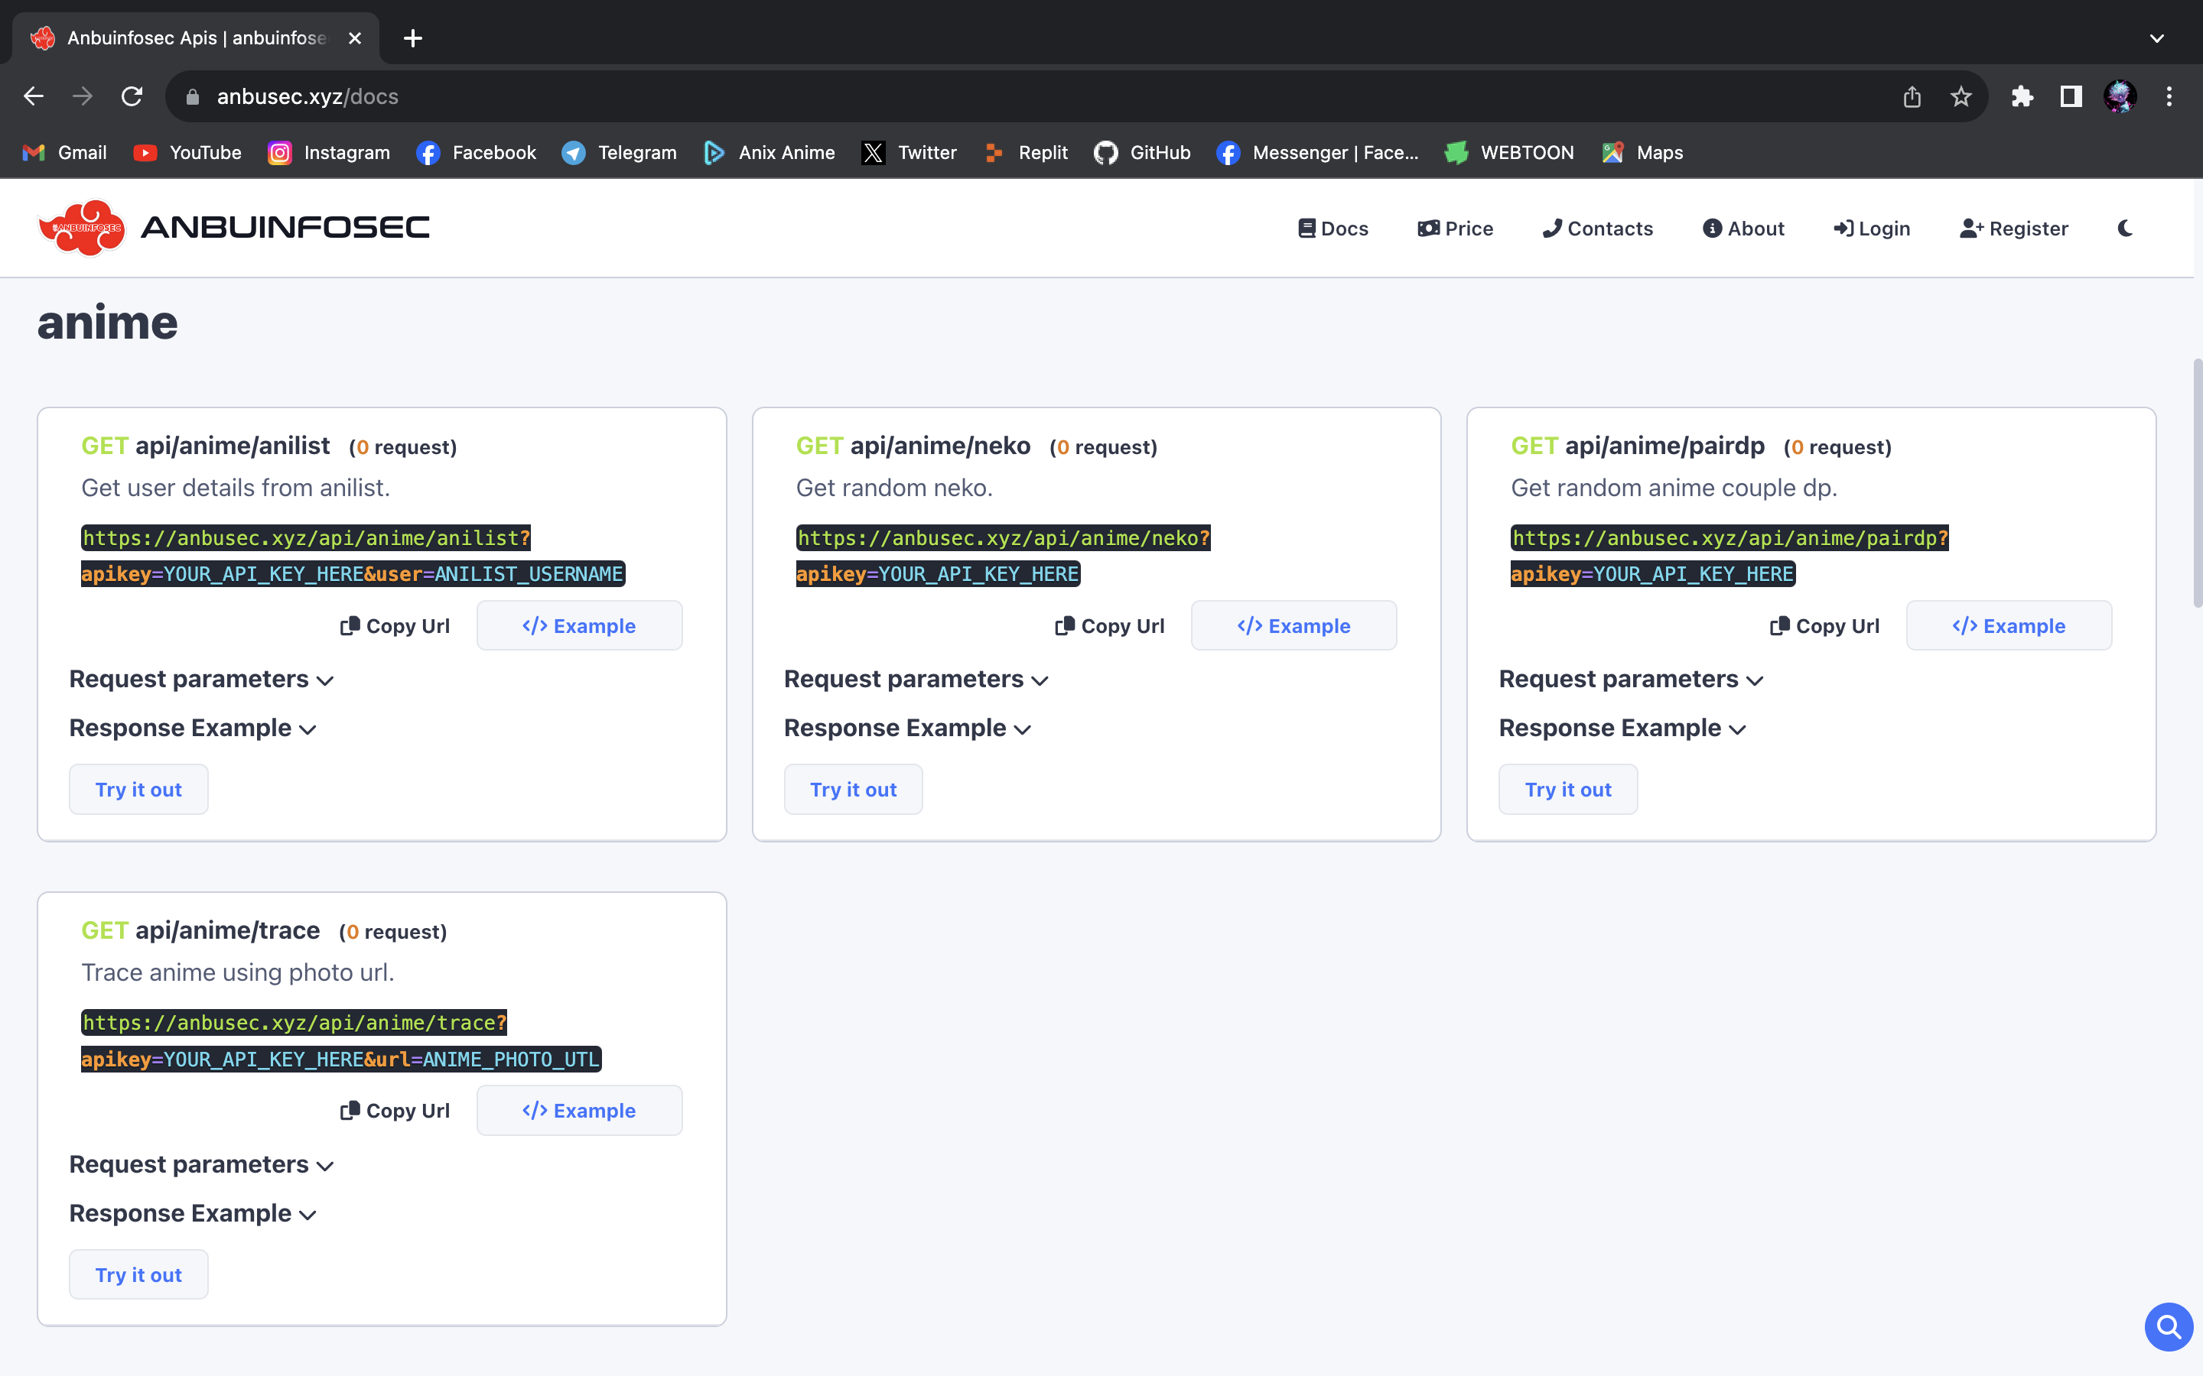2203x1376 pixels.
Task: Click the forward navigation arrow
Action: tap(83, 96)
